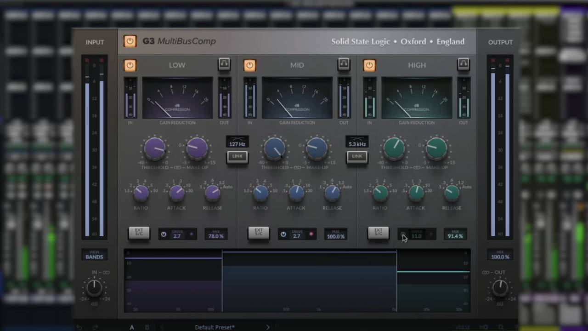
Task: Click the previous preset chevron
Action: pyautogui.click(x=161, y=327)
